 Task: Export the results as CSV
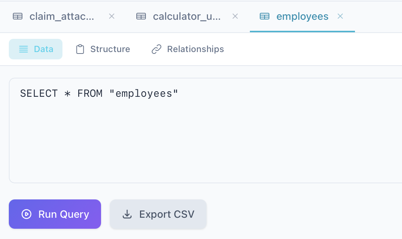[158, 214]
